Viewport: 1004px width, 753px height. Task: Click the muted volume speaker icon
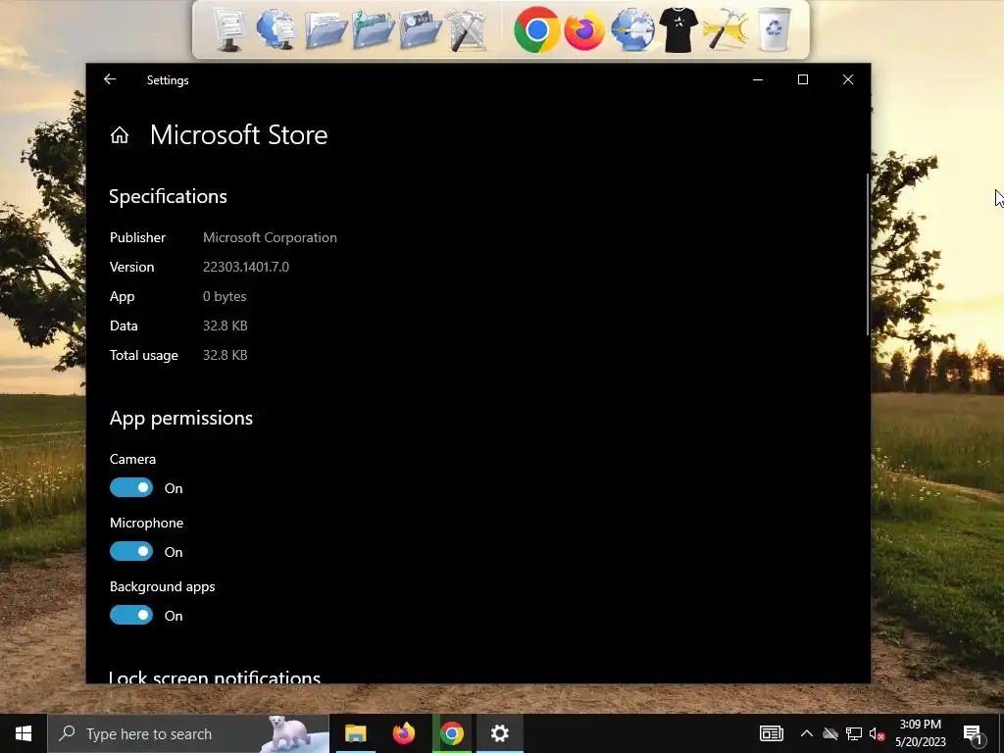pyautogui.click(x=878, y=733)
